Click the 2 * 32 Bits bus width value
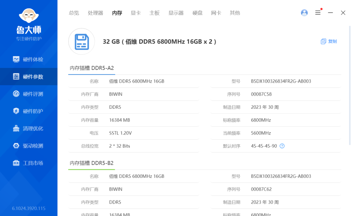Viewport: 352px width, 216px height. coord(120,146)
